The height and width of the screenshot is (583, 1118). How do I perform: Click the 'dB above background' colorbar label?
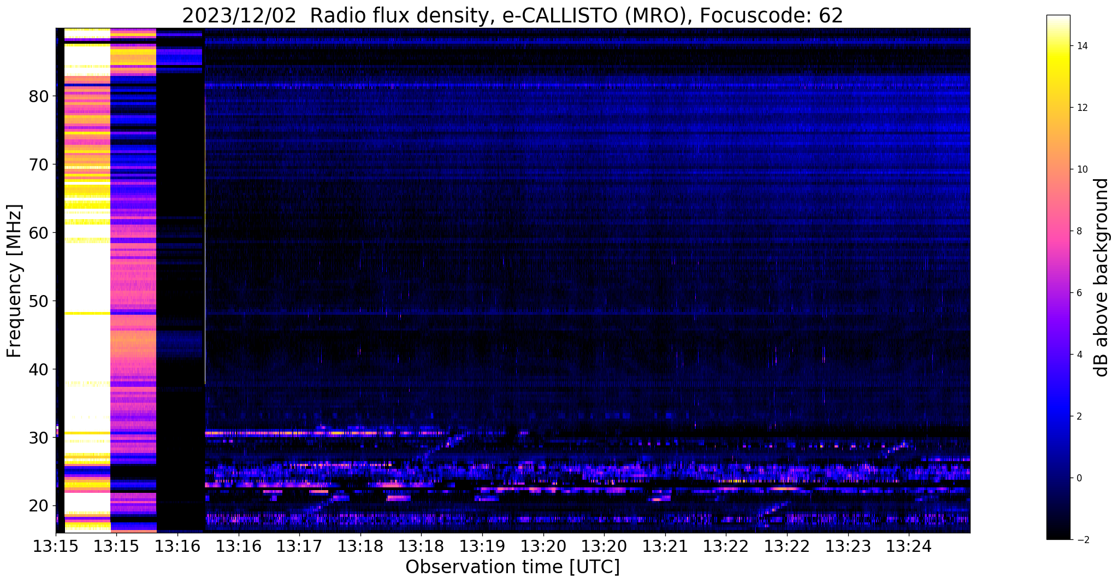tap(1102, 278)
